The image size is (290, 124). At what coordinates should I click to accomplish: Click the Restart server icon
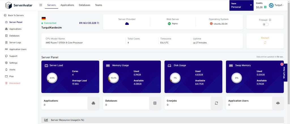[x=265, y=42]
